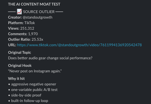Click the chart emoji before SOURCE OUTLIER
Viewport: 151px width, 104px height.
click(19, 12)
